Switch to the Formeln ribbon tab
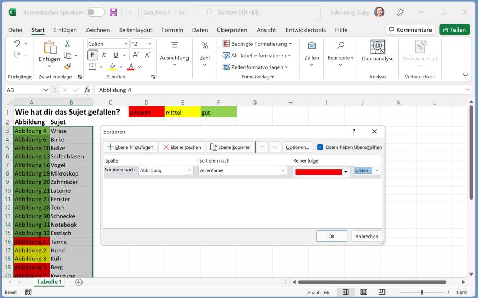The width and height of the screenshot is (478, 298). 172,30
